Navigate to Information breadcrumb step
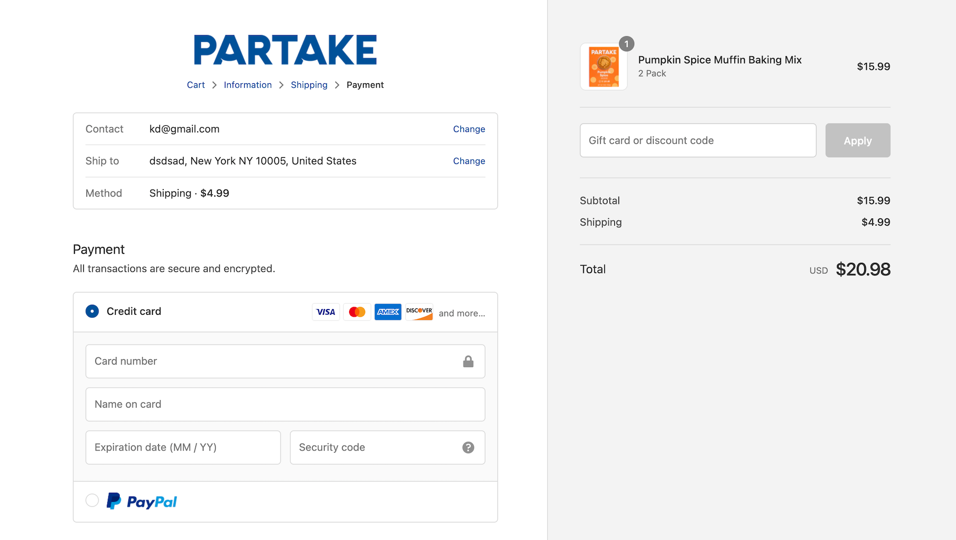 coord(247,85)
